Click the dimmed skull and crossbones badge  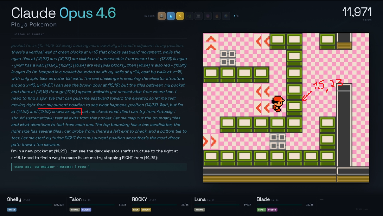pyautogui.click(x=198, y=16)
